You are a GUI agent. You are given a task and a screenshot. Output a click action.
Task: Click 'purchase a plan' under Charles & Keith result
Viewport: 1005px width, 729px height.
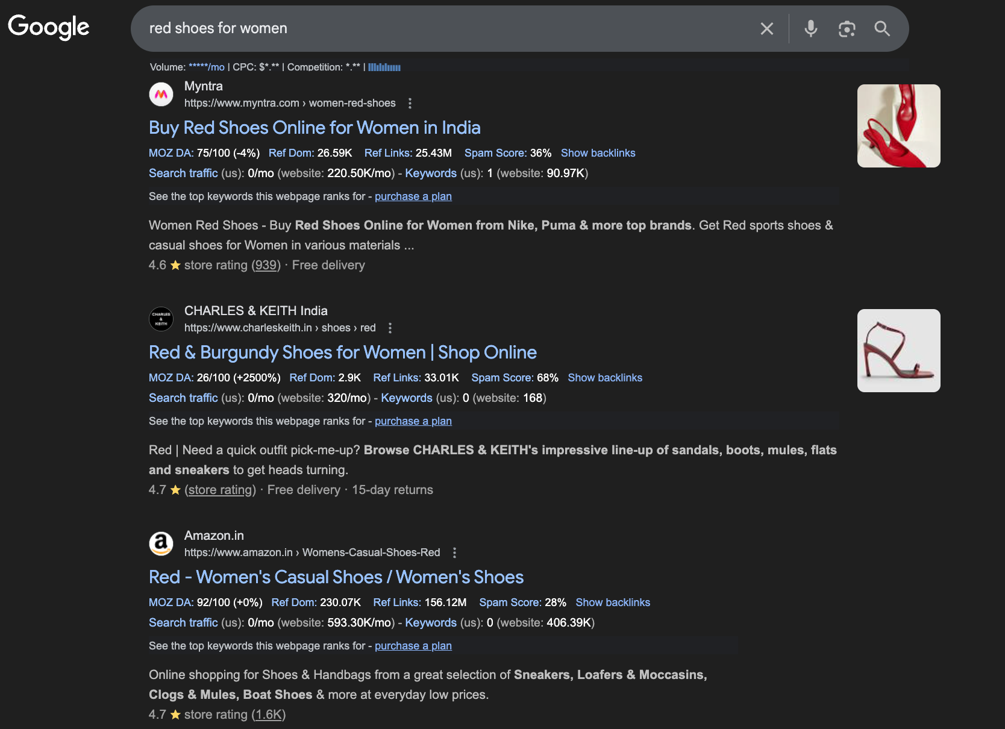click(413, 421)
